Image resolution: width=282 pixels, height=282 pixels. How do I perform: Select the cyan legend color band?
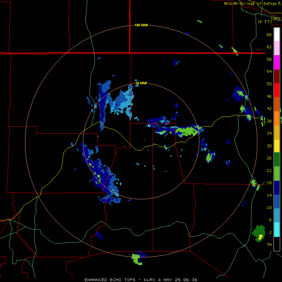277,230
